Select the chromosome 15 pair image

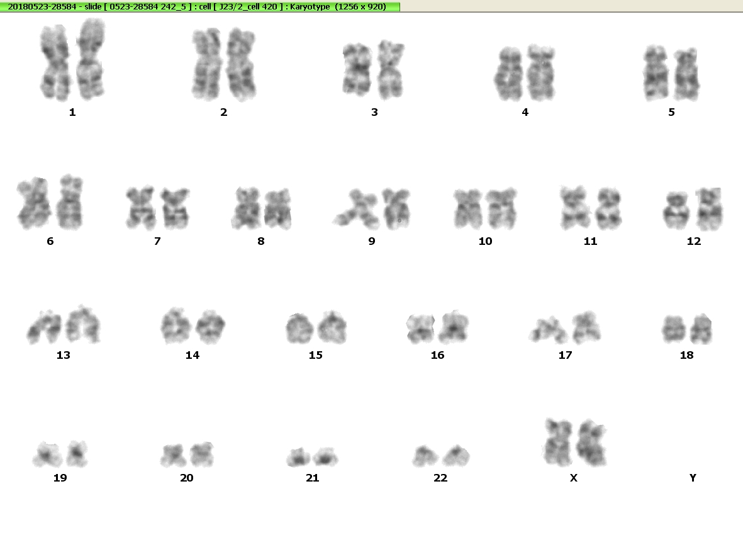click(x=316, y=327)
